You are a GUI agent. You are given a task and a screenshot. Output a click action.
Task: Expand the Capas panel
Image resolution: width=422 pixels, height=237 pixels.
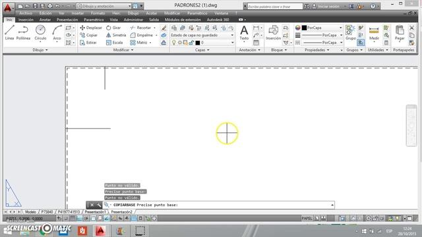(202, 50)
